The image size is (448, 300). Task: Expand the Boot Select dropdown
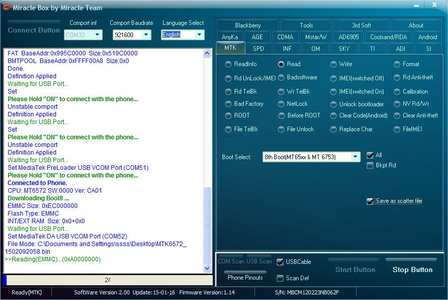(x=355, y=157)
